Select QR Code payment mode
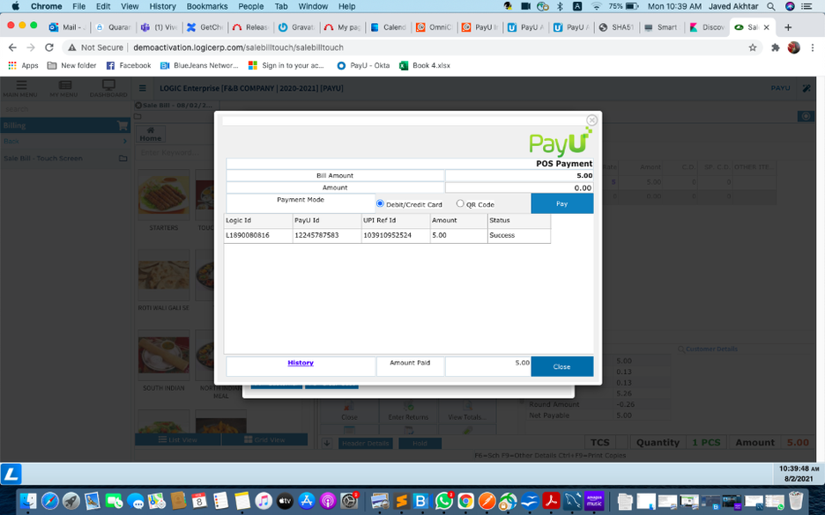Screen dimensions: 825x515 [x=460, y=203]
